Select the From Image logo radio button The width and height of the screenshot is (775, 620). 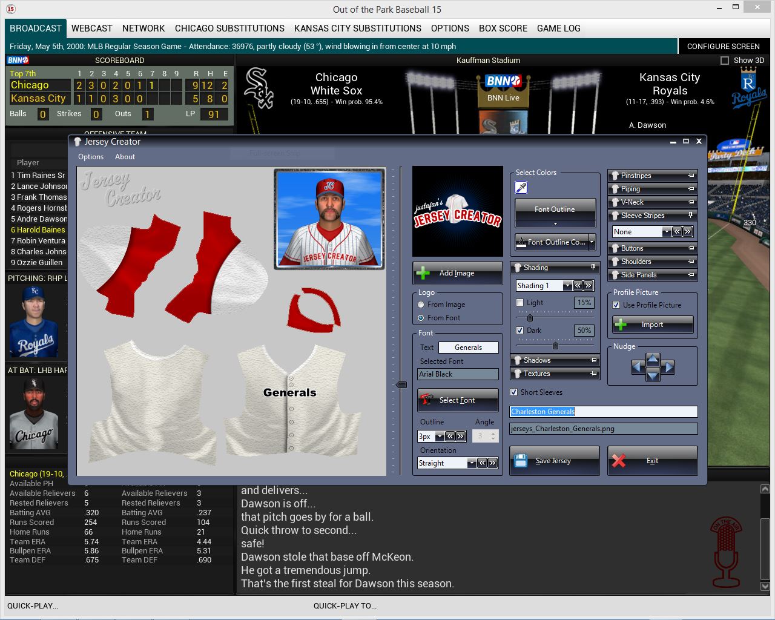[x=421, y=305]
